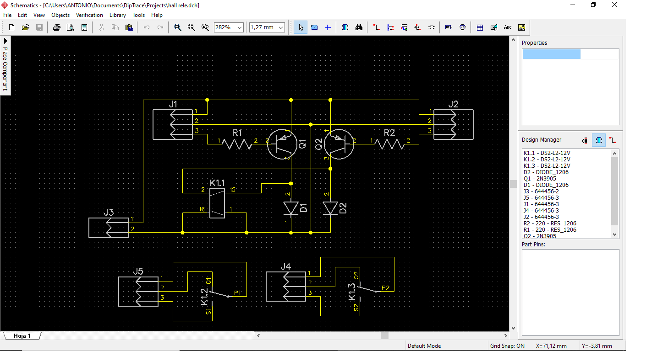
Task: Click the hierarchy connector HC icon
Action: click(x=449, y=27)
